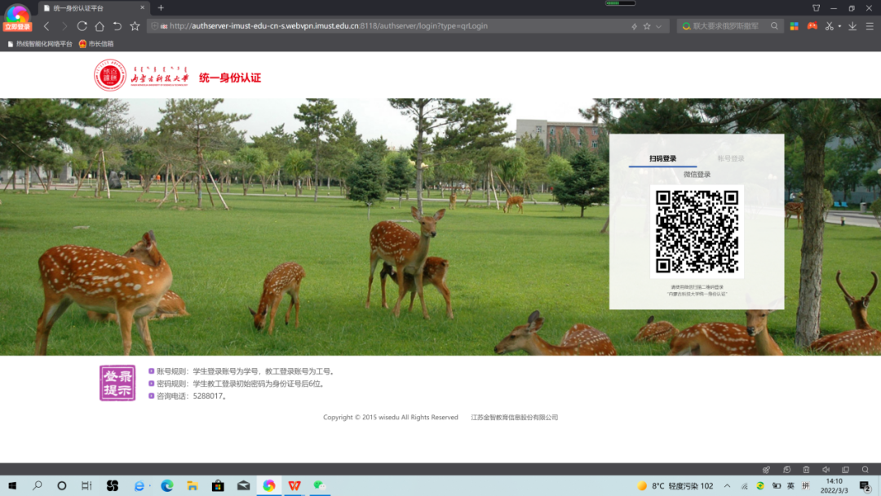Click the search magnifier in search box
Image resolution: width=881 pixels, height=496 pixels.
pos(773,26)
